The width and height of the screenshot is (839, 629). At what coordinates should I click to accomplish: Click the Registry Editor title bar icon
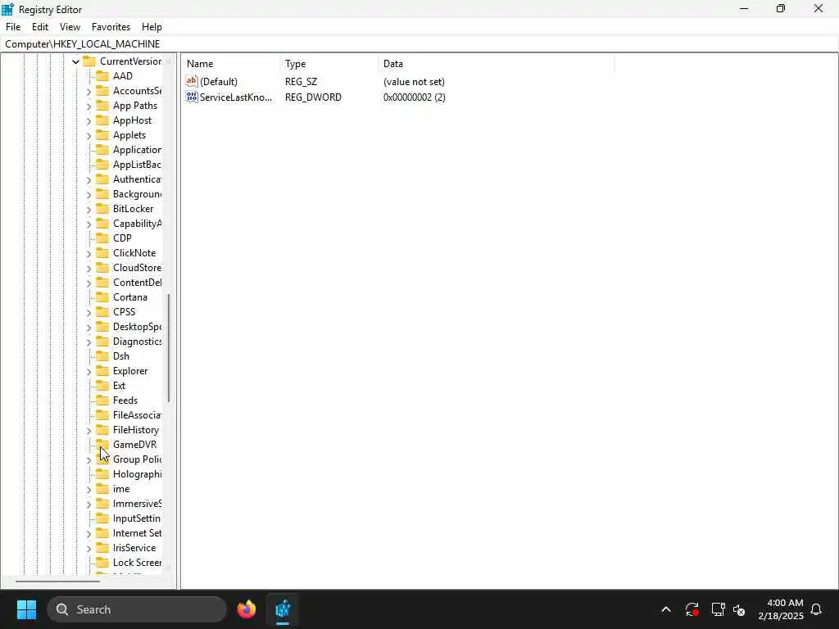(x=8, y=9)
